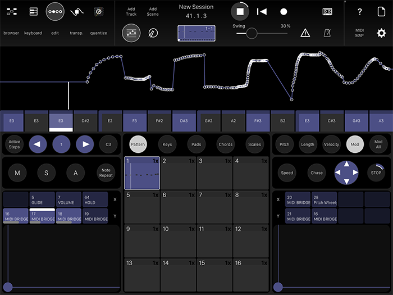Toggle the metronome icon
Viewport: 393px width, 295px height.
click(327, 33)
